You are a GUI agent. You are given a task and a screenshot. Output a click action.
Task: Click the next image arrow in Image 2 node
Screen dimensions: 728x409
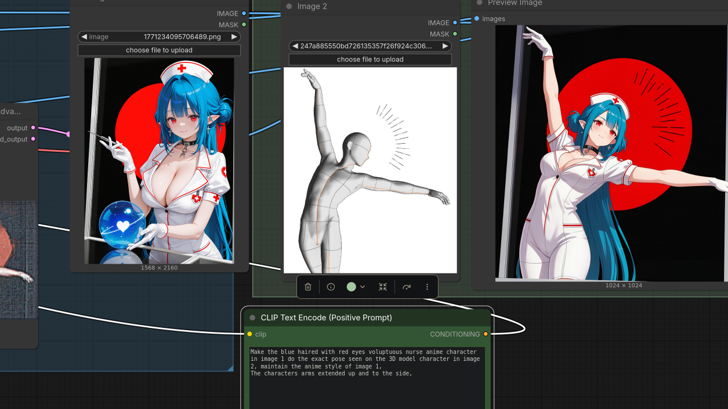click(x=446, y=46)
